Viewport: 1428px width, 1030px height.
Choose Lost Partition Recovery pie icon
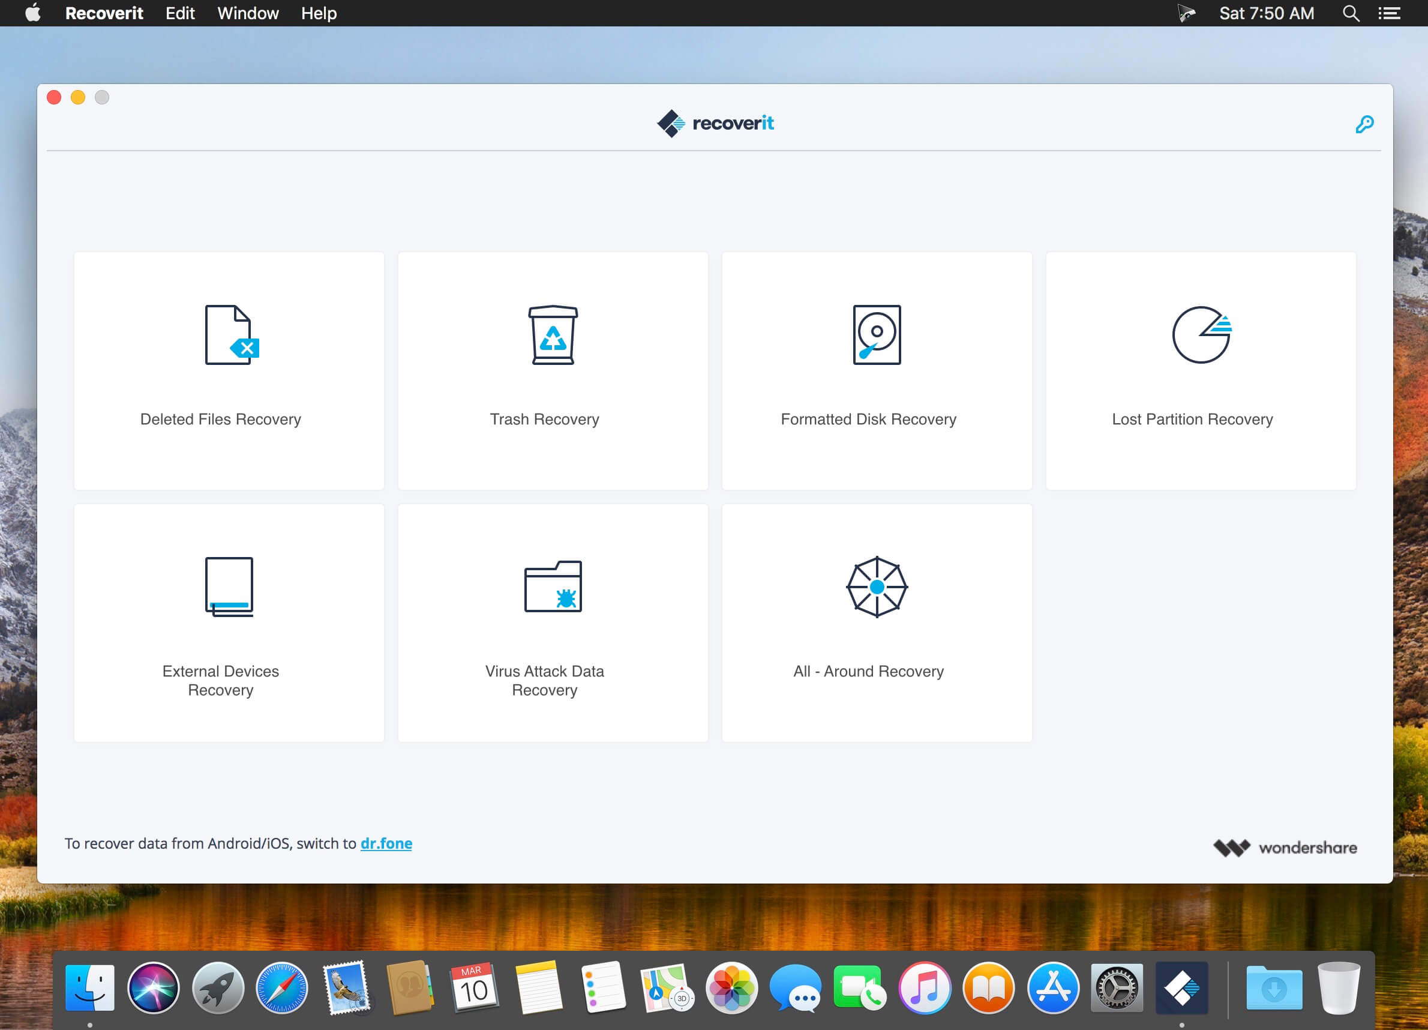[x=1201, y=334]
